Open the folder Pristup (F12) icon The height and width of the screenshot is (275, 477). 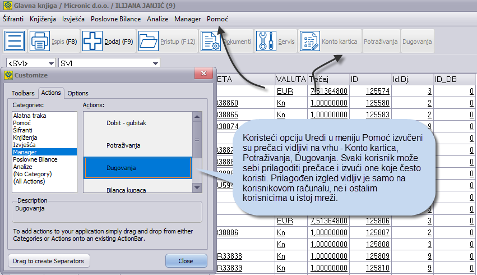[x=149, y=41]
